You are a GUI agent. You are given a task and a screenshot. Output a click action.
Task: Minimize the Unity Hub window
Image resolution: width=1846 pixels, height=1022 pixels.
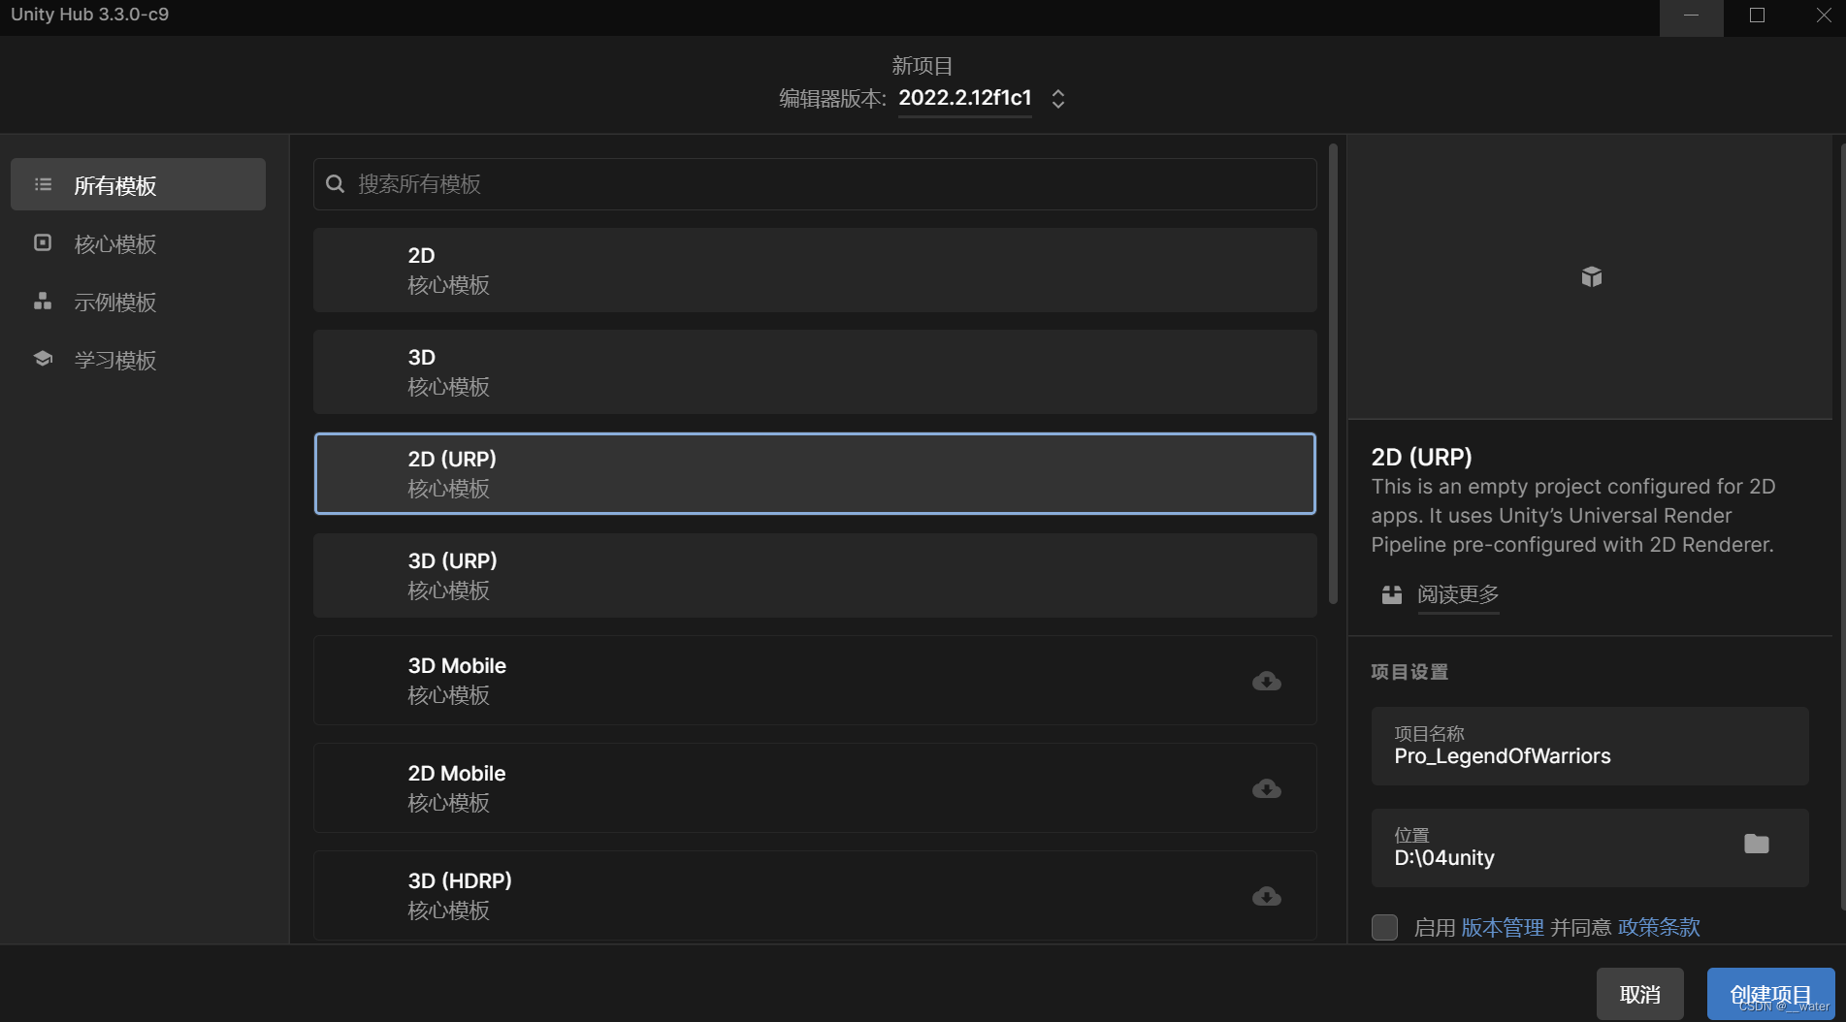click(x=1691, y=16)
